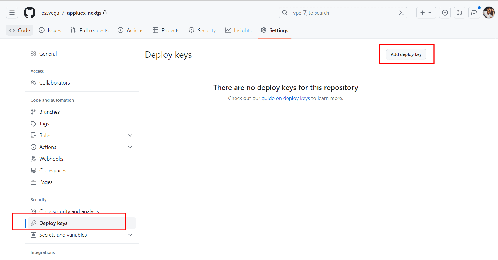Click the plus create new dropdown
The height and width of the screenshot is (260, 498).
pyautogui.click(x=426, y=13)
